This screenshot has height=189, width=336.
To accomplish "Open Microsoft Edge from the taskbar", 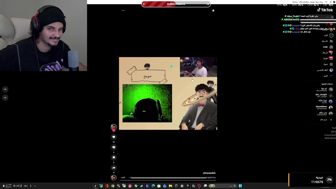I will 153,186.
